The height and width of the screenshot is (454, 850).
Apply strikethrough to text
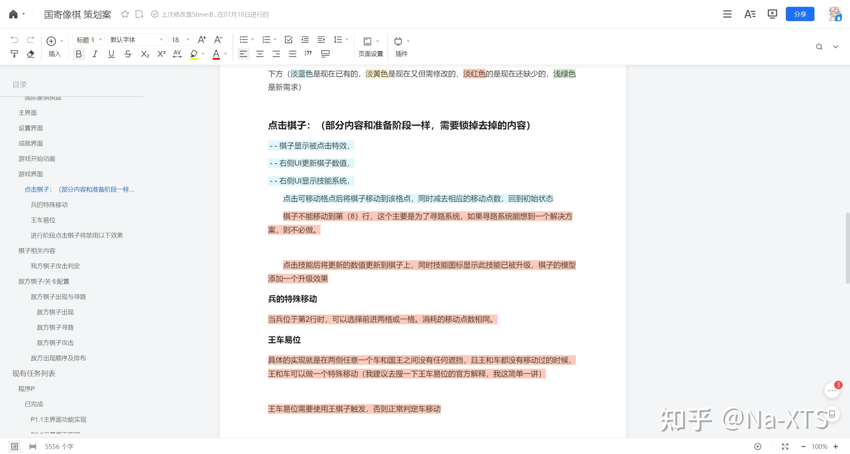[x=128, y=54]
